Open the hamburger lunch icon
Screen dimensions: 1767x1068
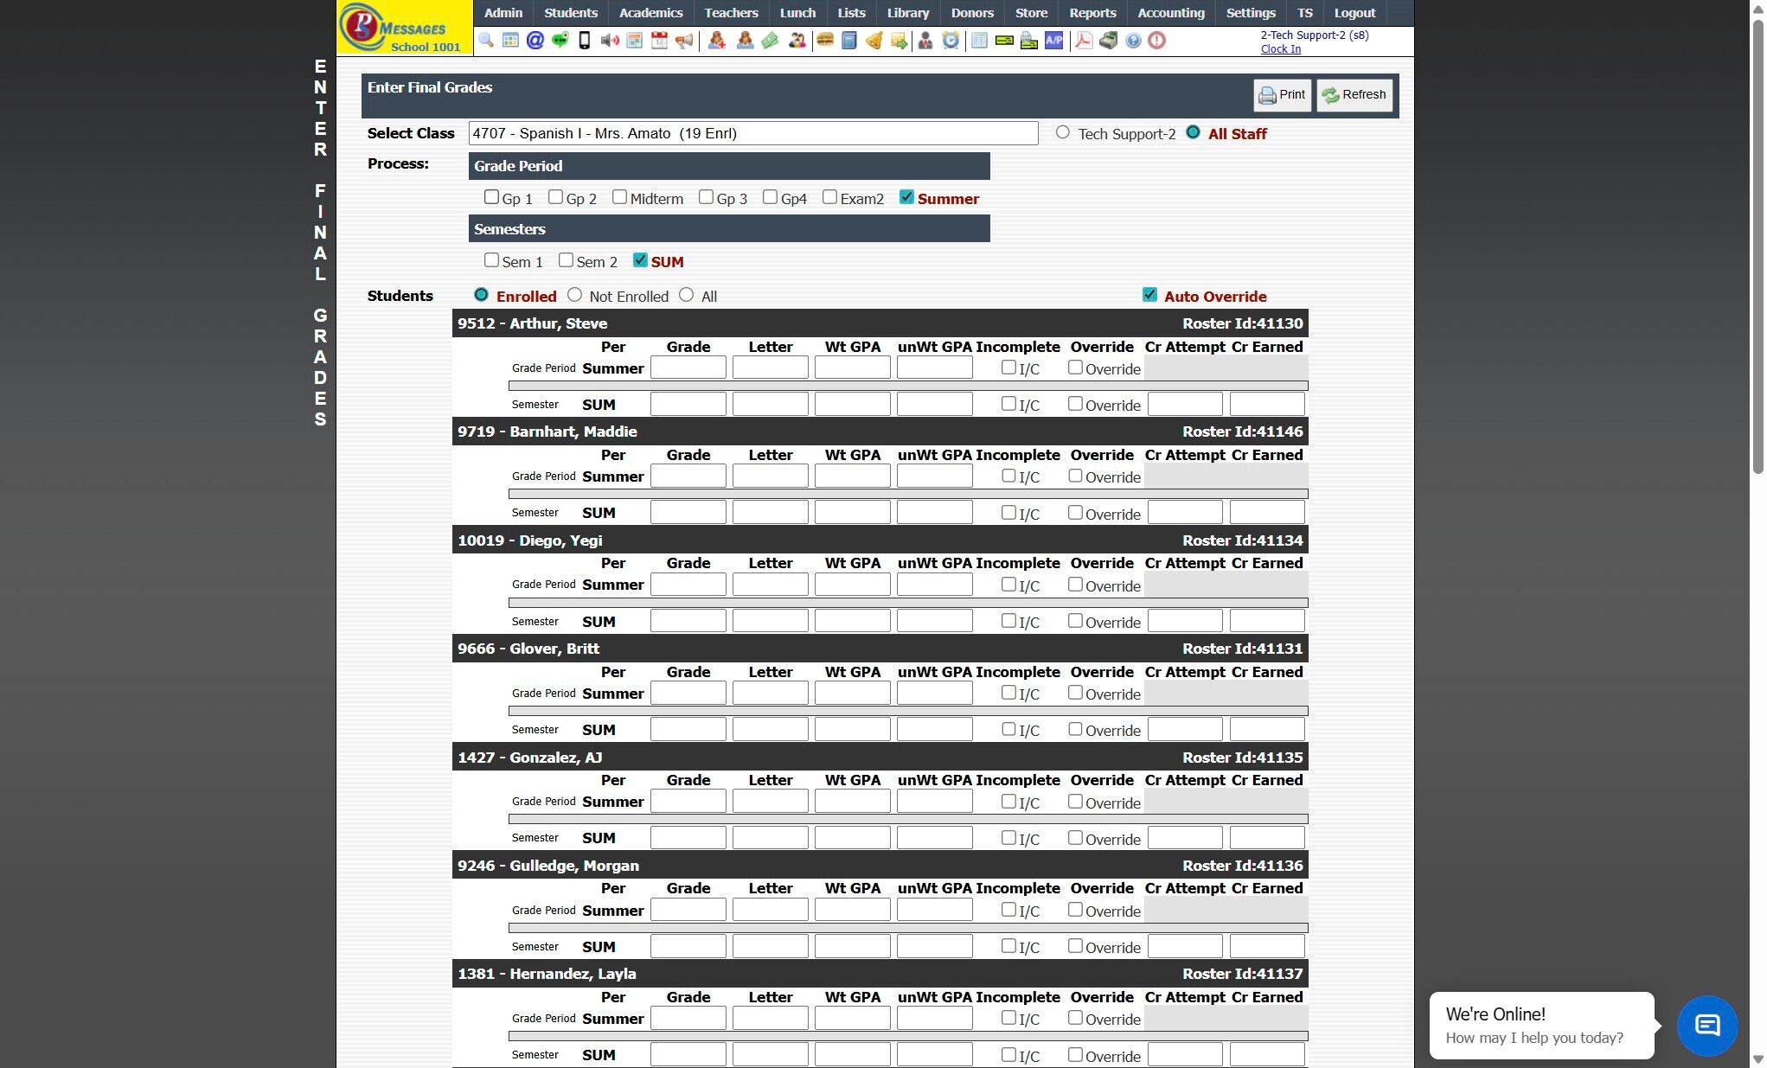point(825,41)
